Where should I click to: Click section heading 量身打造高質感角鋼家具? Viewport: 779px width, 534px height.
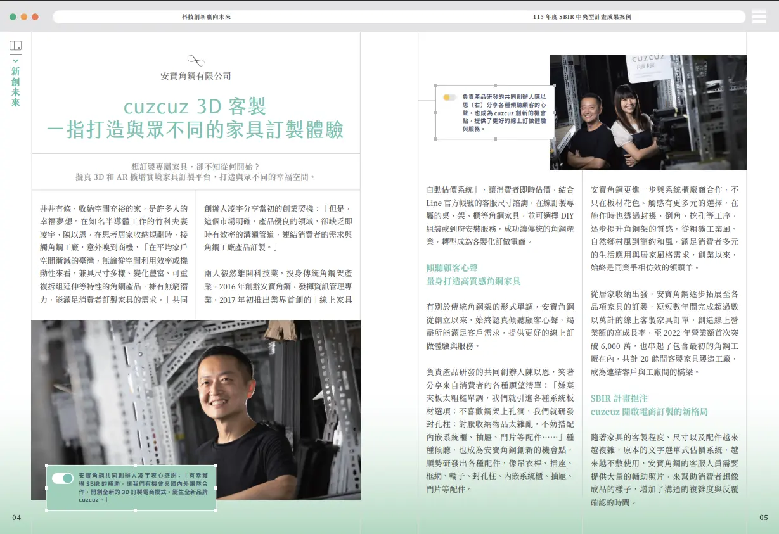(473, 281)
